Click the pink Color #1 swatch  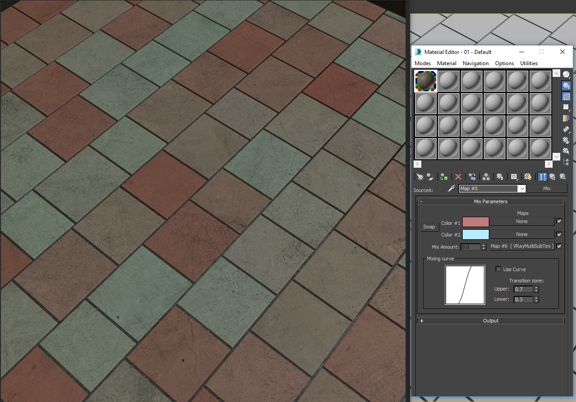tap(476, 222)
